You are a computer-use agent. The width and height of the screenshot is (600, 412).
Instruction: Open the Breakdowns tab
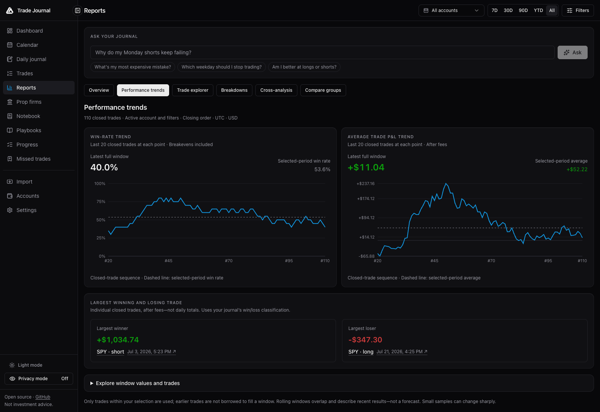[234, 90]
